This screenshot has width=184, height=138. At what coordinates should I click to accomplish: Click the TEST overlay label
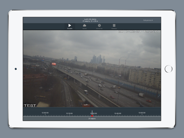30,105
